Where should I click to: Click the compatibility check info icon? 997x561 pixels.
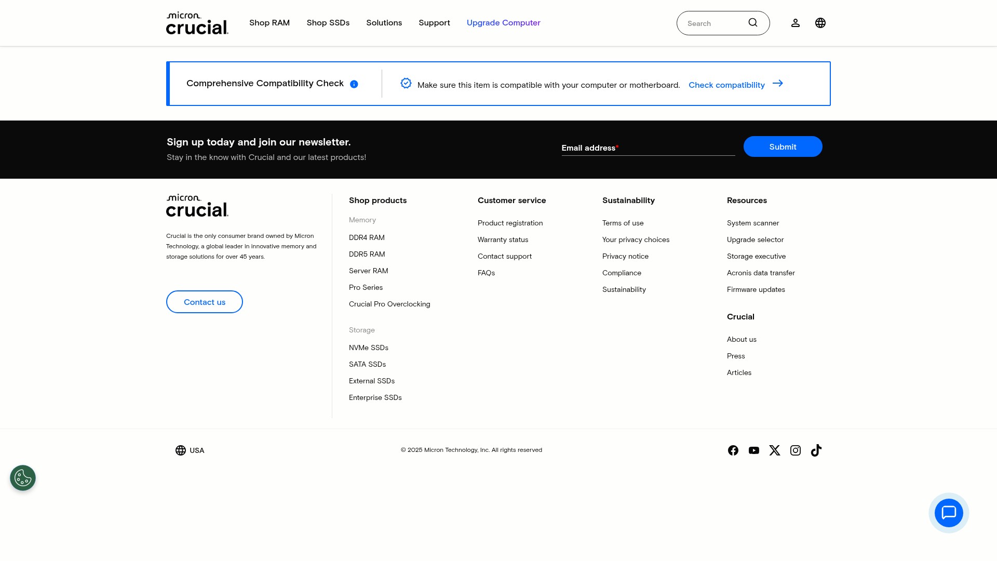pos(354,84)
